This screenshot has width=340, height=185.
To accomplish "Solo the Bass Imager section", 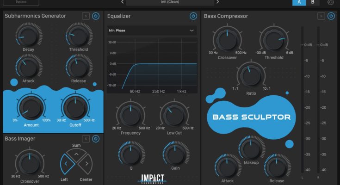I will tap(86, 138).
